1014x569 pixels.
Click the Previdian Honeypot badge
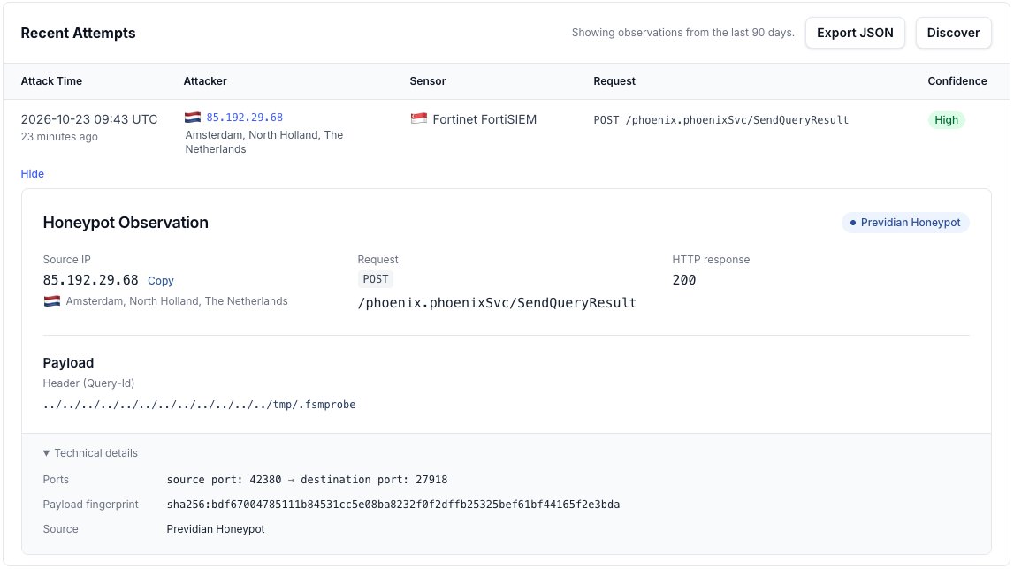tap(905, 223)
